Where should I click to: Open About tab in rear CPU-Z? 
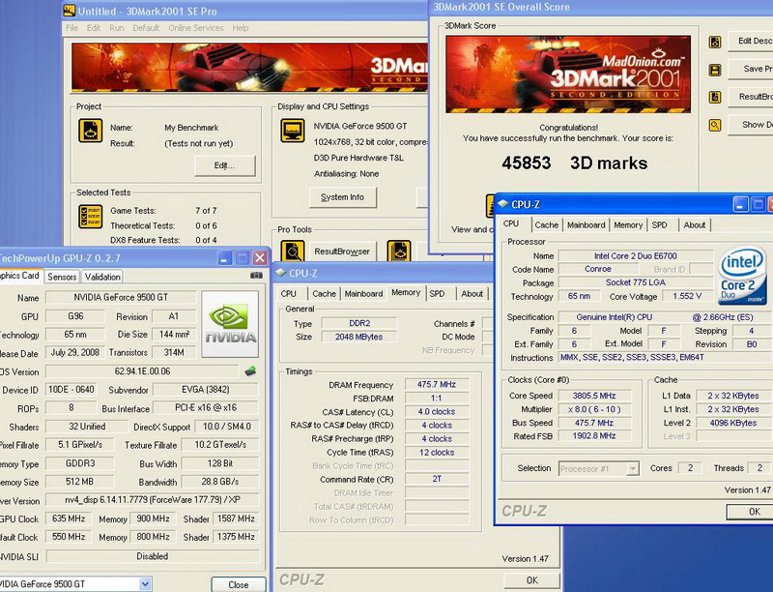(472, 293)
